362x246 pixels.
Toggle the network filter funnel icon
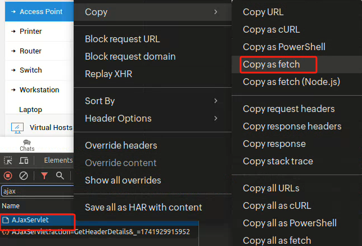point(44,176)
